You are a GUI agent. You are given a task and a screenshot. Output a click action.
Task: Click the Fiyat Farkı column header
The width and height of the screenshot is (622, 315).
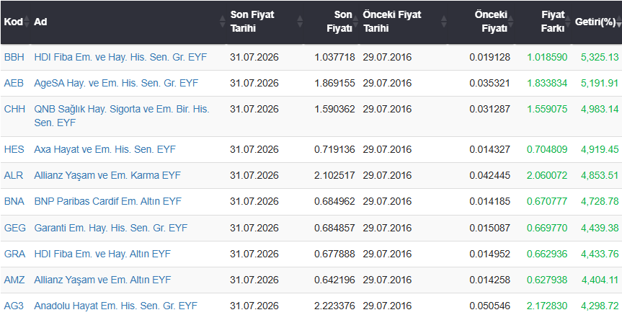point(553,22)
